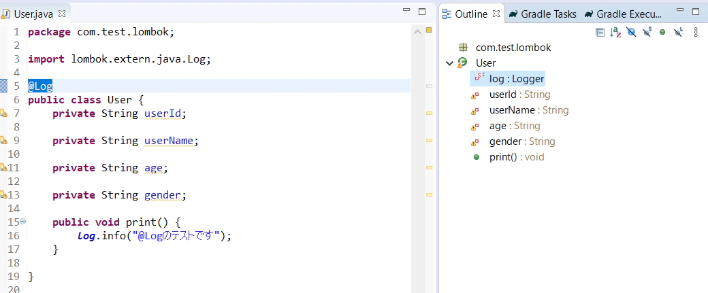
Task: Select print() : void in Outline
Action: pyautogui.click(x=517, y=157)
